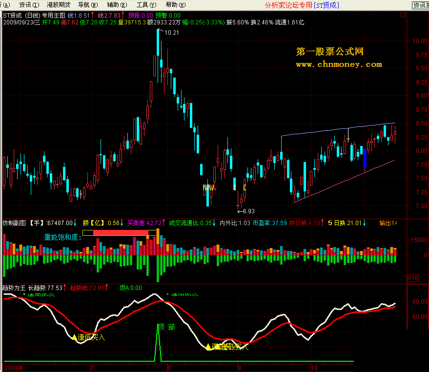
Task: Open the 辅助(E) menu
Action: (x=117, y=5)
